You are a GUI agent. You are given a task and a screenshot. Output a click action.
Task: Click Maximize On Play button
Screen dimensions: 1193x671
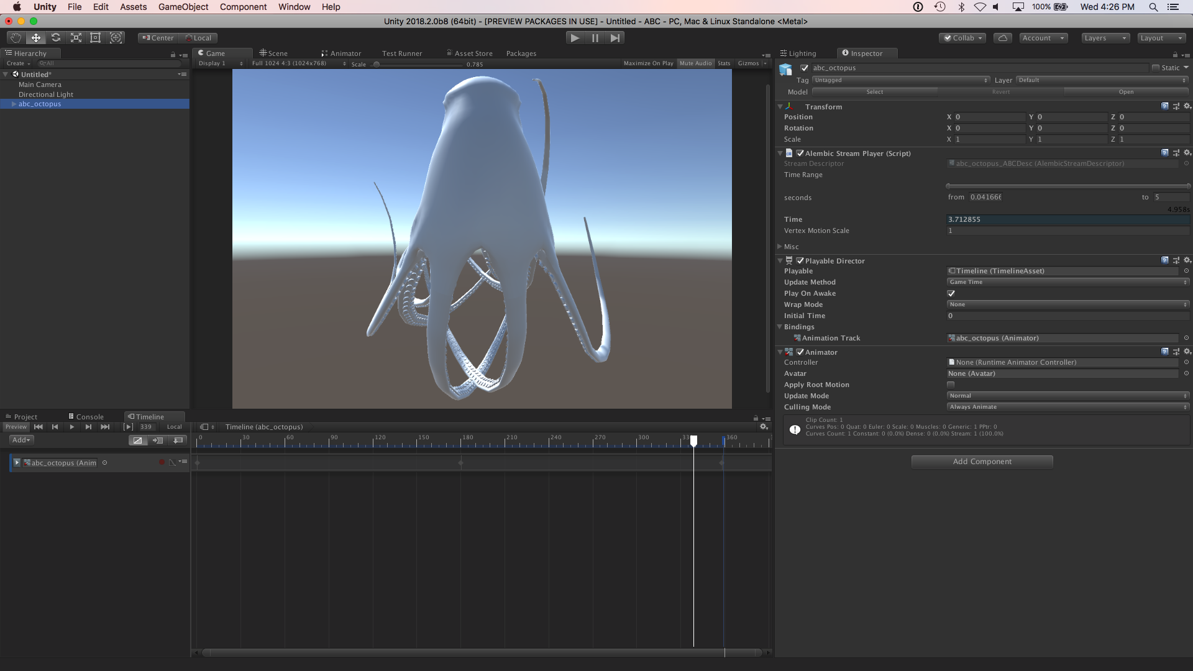tap(648, 63)
